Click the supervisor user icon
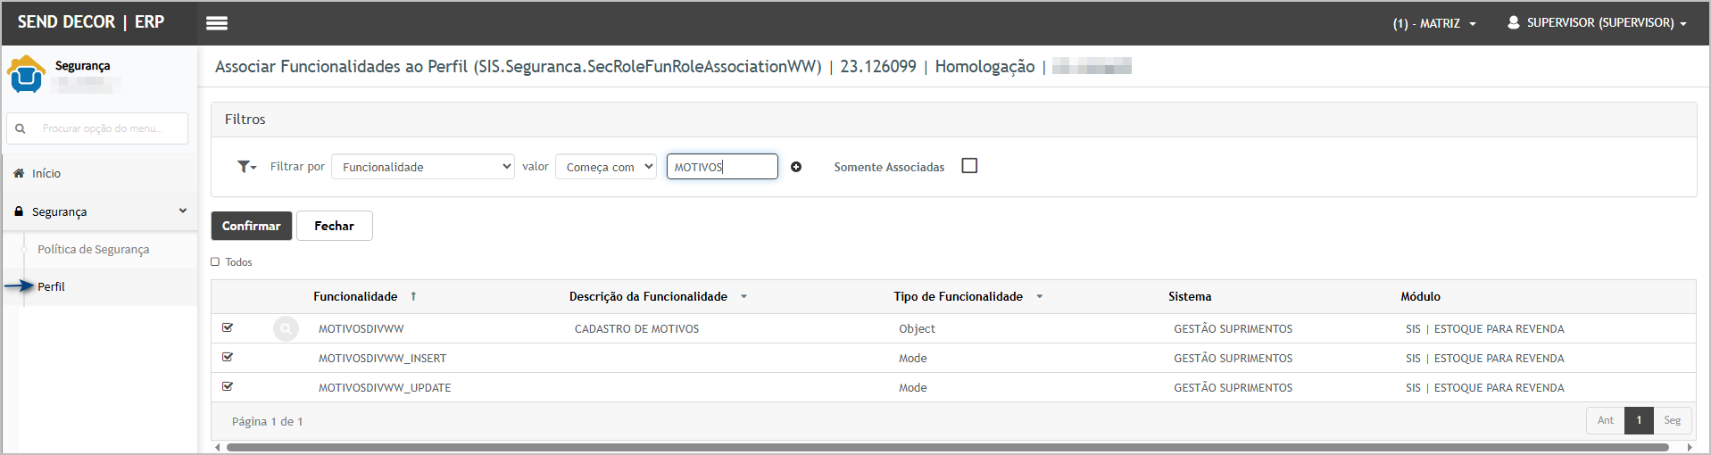The image size is (1711, 455). pyautogui.click(x=1513, y=22)
